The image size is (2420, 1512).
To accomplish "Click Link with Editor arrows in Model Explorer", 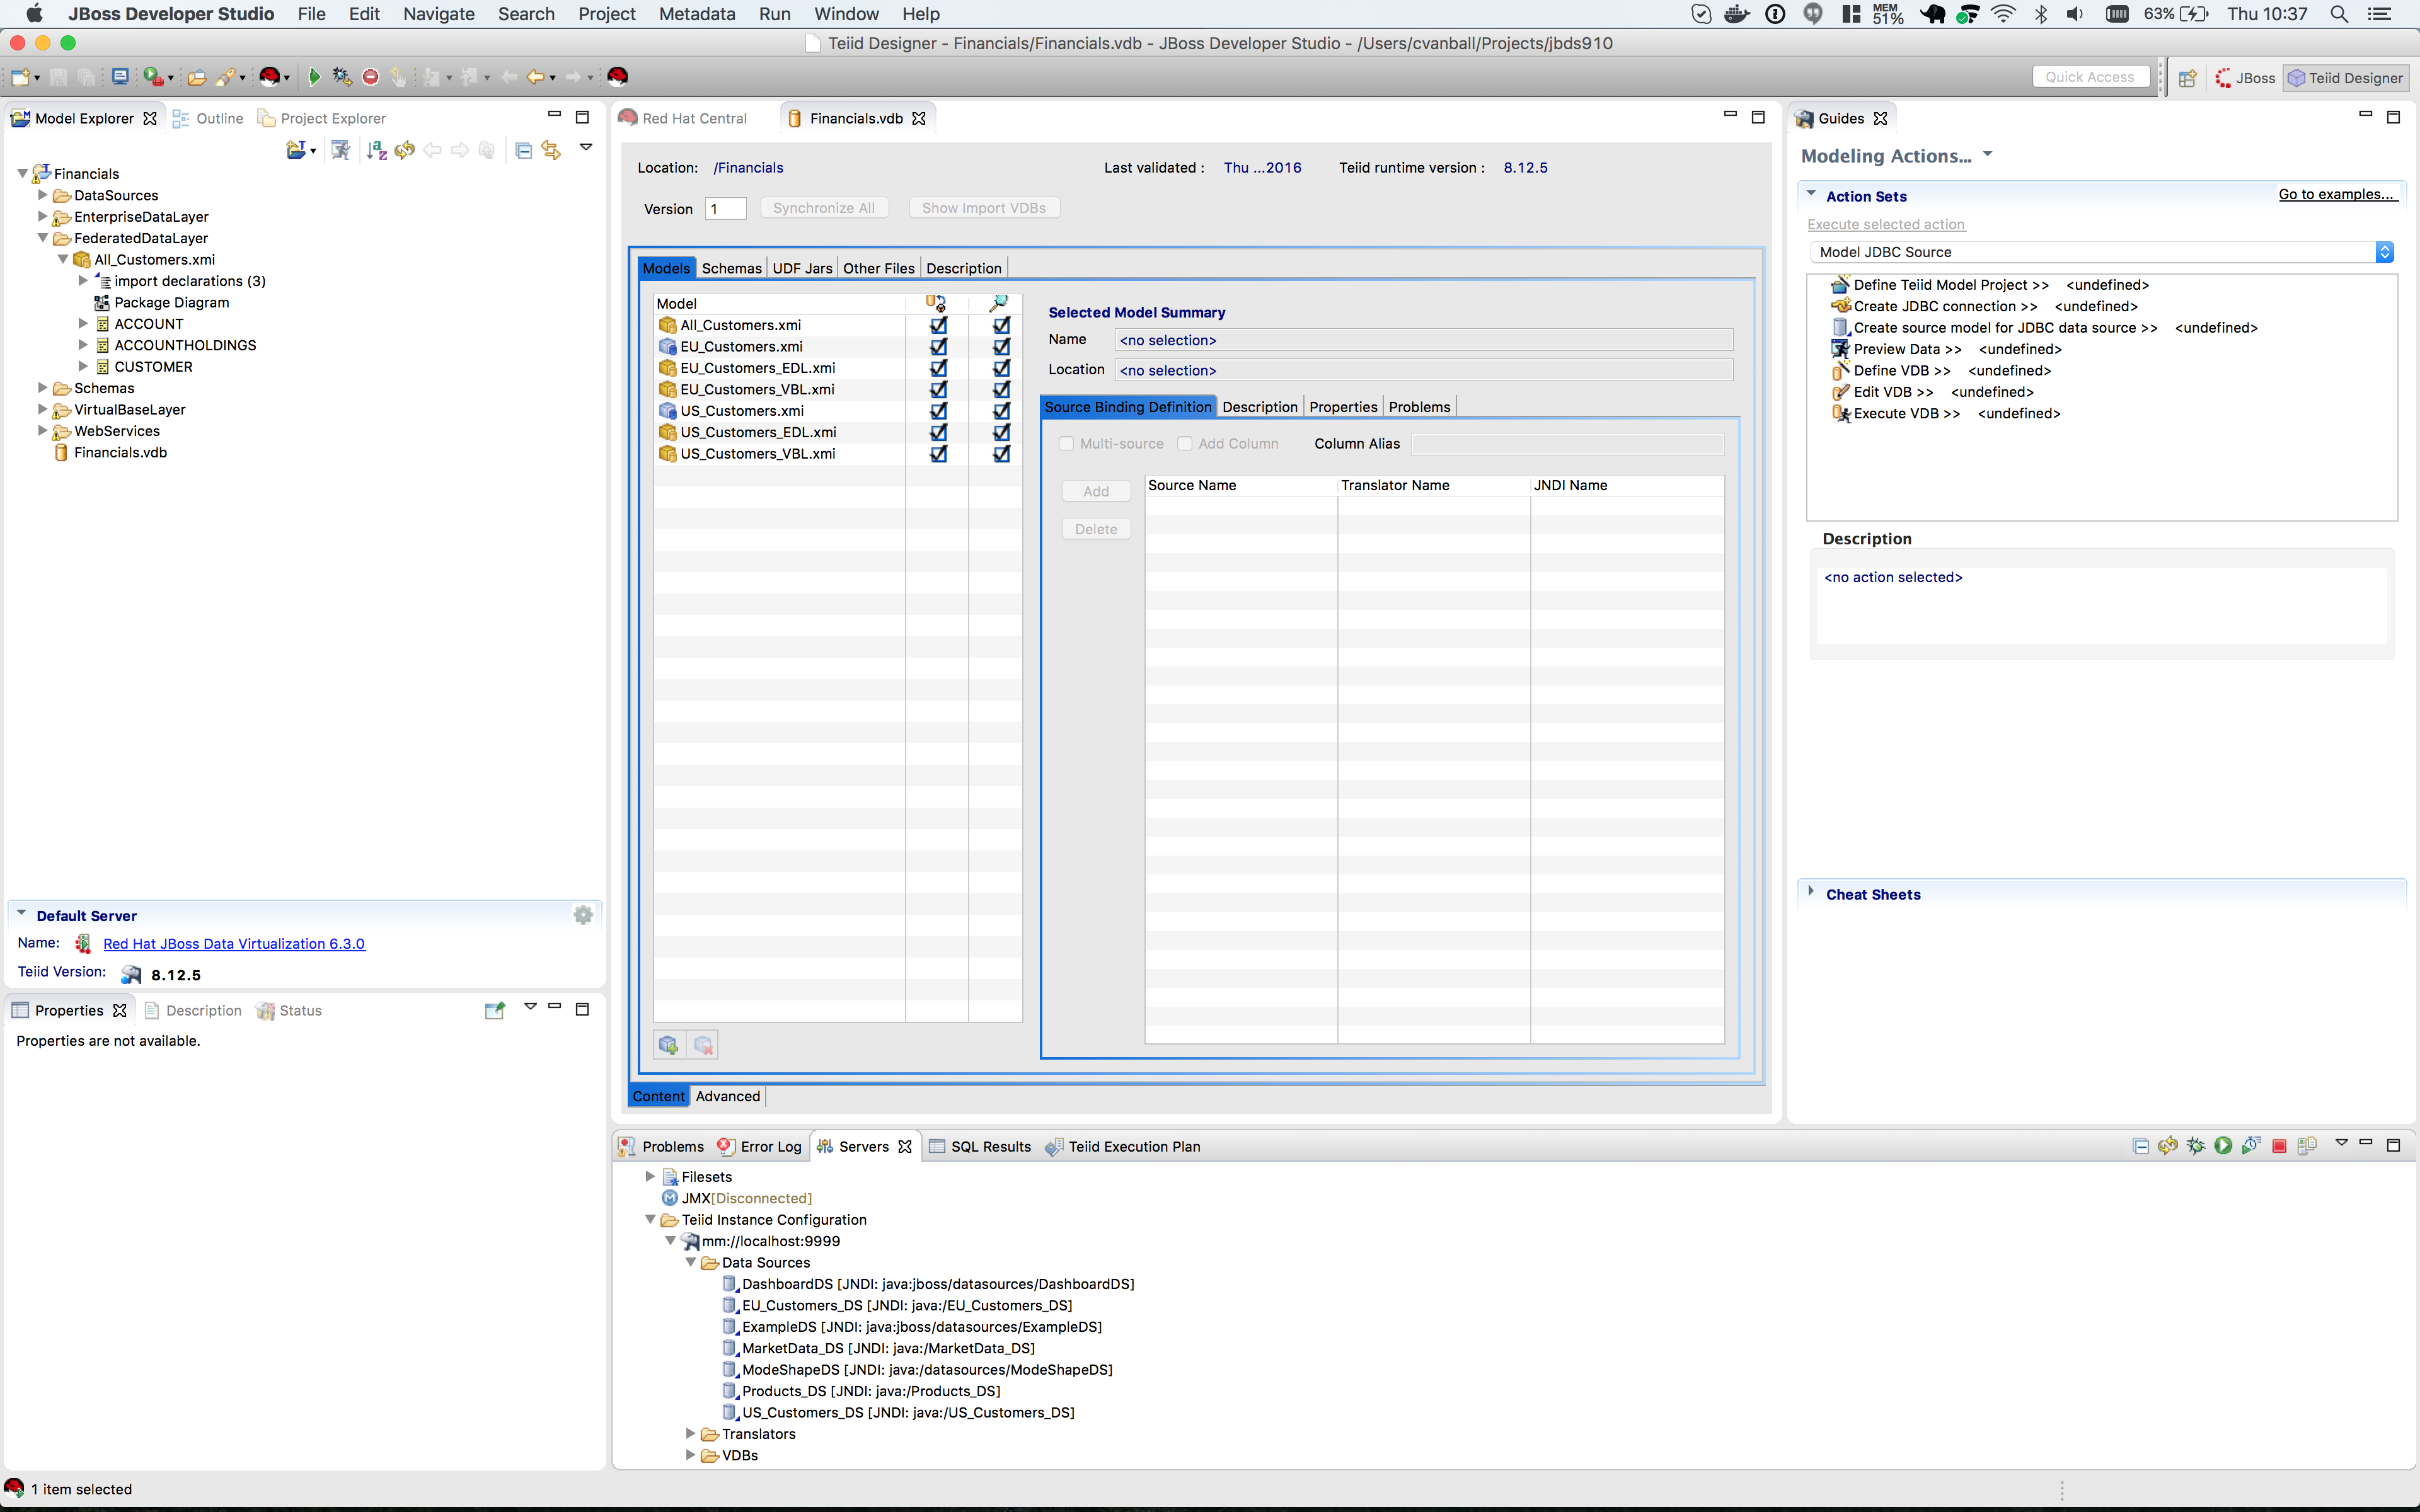I will pyautogui.click(x=551, y=150).
